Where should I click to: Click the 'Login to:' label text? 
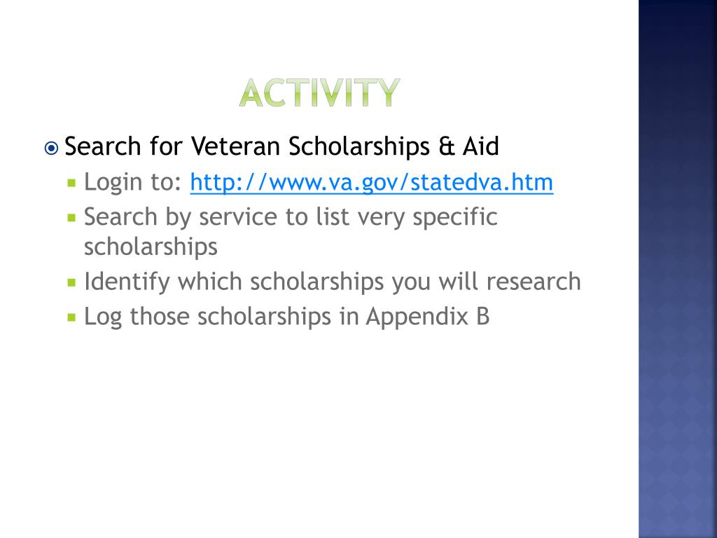[133, 182]
